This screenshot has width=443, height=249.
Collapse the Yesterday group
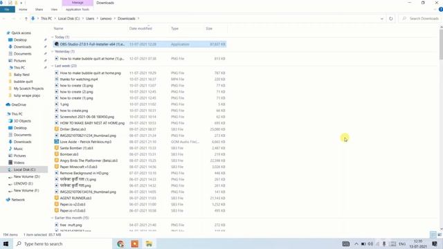click(53, 52)
